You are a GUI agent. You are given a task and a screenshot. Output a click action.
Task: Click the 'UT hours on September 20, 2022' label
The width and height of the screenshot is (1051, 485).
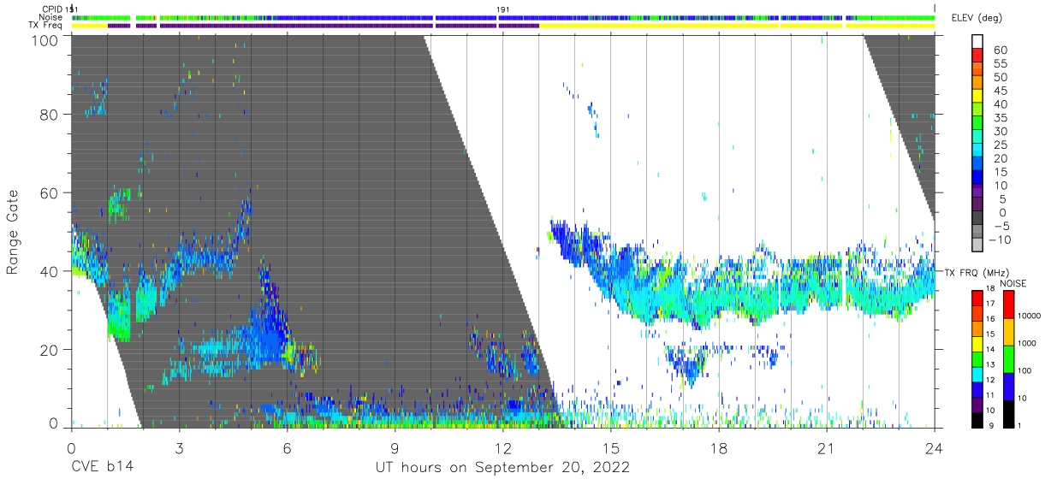click(502, 467)
